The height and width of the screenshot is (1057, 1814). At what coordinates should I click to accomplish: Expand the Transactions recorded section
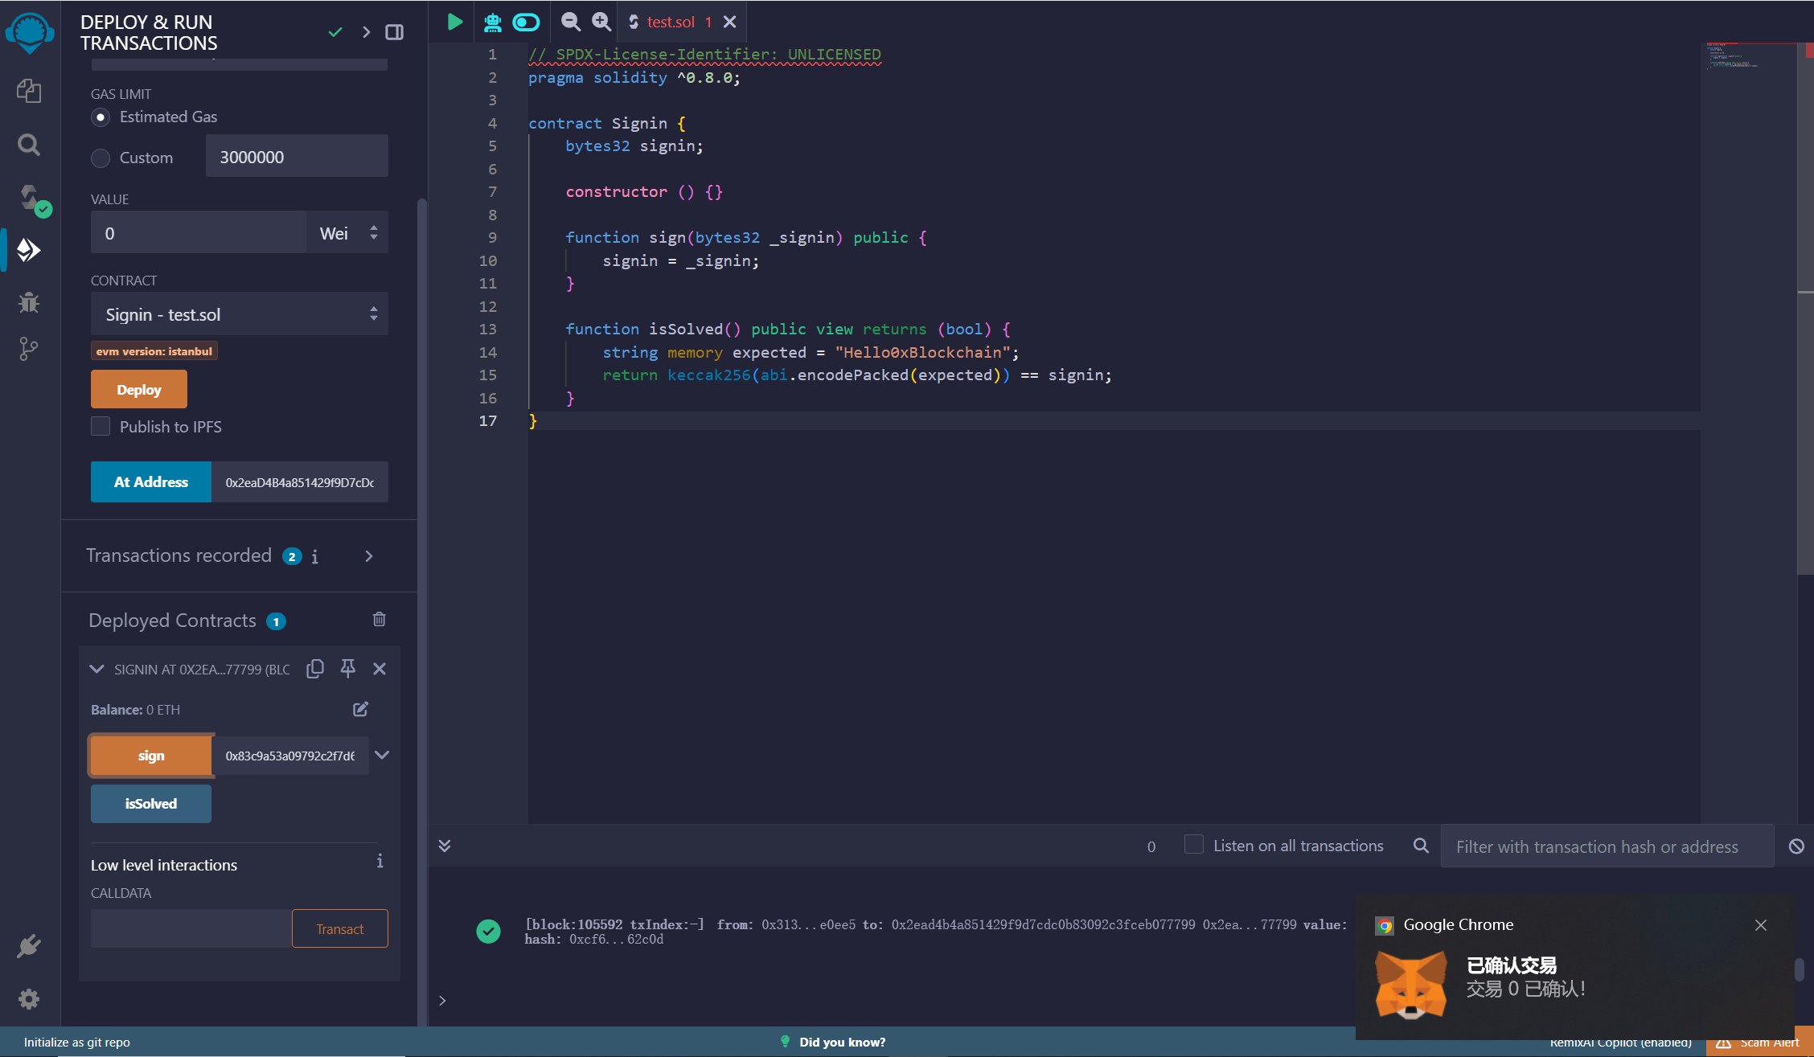369,556
